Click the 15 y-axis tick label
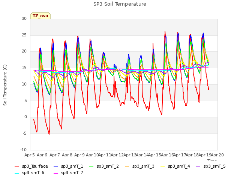This screenshot has height=180, width=240. point(24,67)
